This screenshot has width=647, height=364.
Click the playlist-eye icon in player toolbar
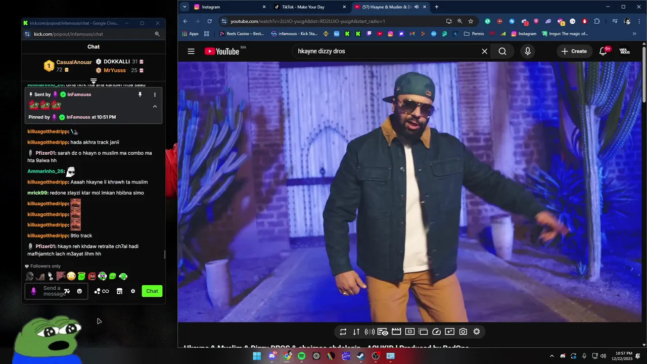click(x=383, y=332)
